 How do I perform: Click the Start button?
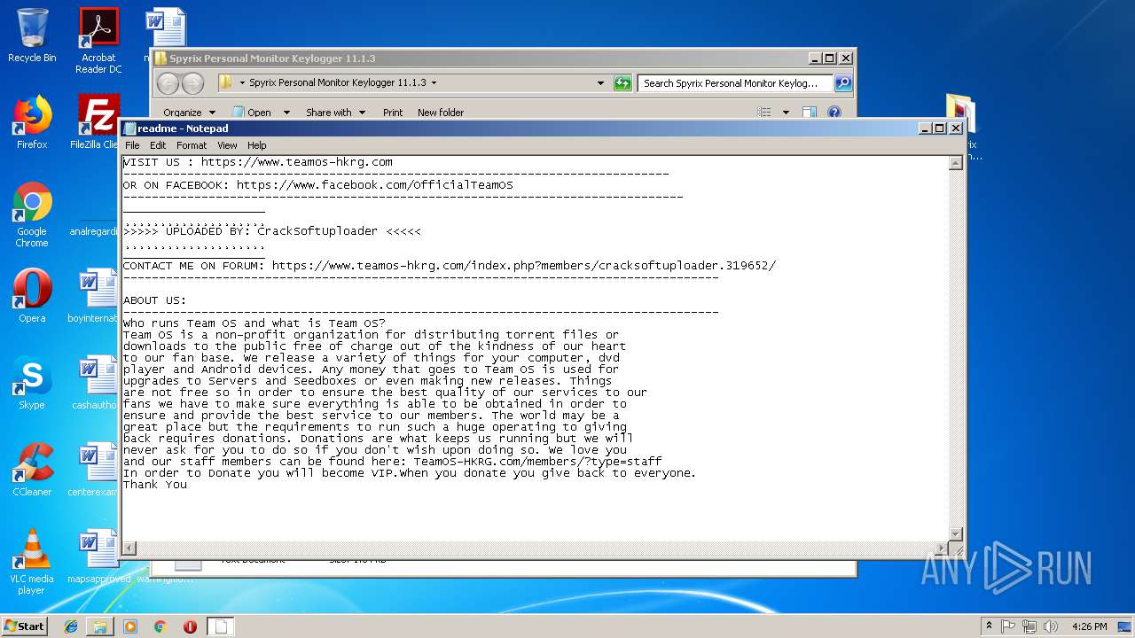click(x=24, y=626)
